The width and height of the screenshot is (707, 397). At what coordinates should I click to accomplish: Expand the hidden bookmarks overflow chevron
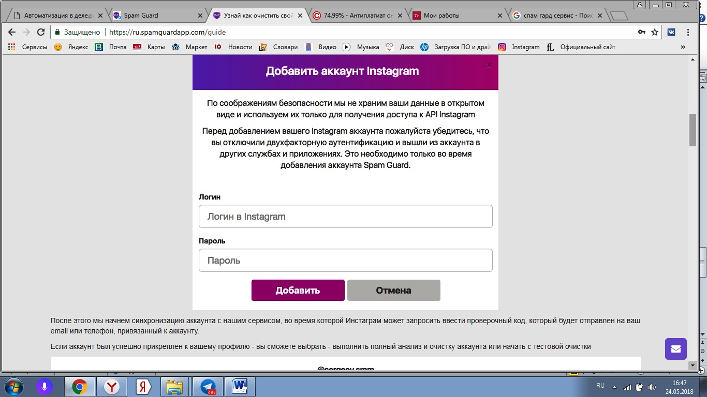click(x=683, y=47)
